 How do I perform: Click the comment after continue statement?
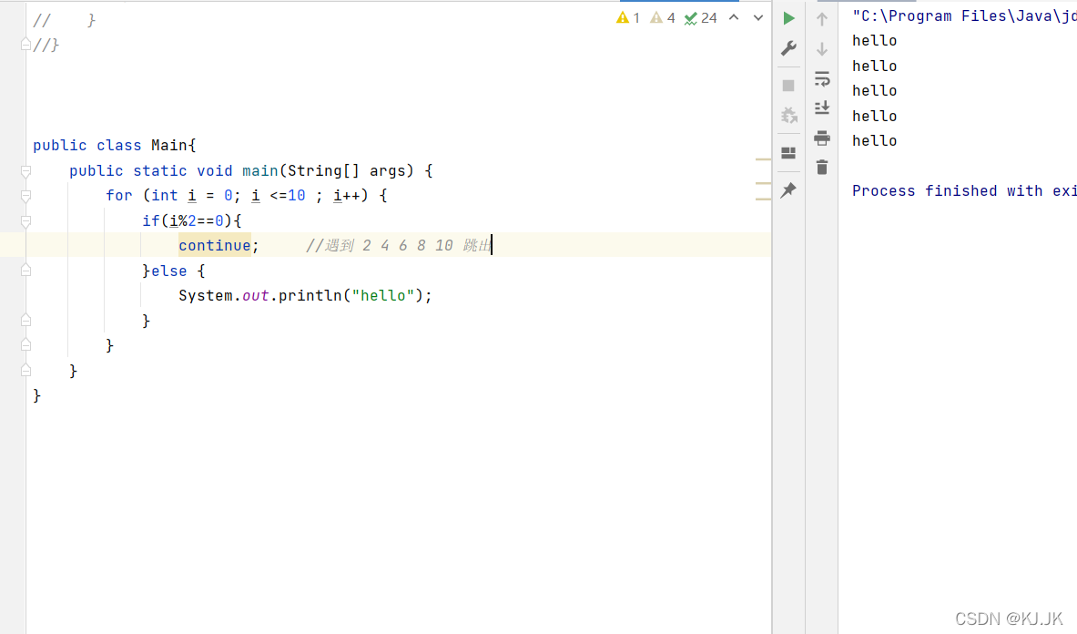coord(399,245)
